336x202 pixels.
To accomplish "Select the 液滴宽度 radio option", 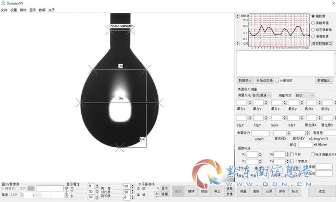I will click(313, 36).
